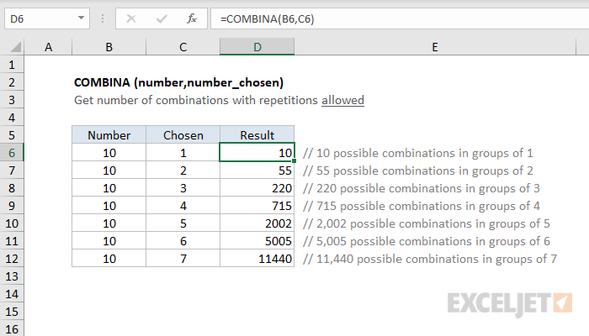Click the Cancel X icon in formula bar
This screenshot has height=336, width=589.
tap(130, 18)
